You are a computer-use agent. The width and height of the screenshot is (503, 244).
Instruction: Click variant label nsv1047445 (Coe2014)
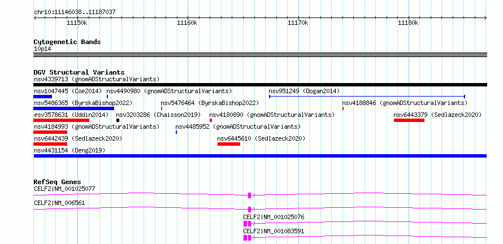(68, 91)
